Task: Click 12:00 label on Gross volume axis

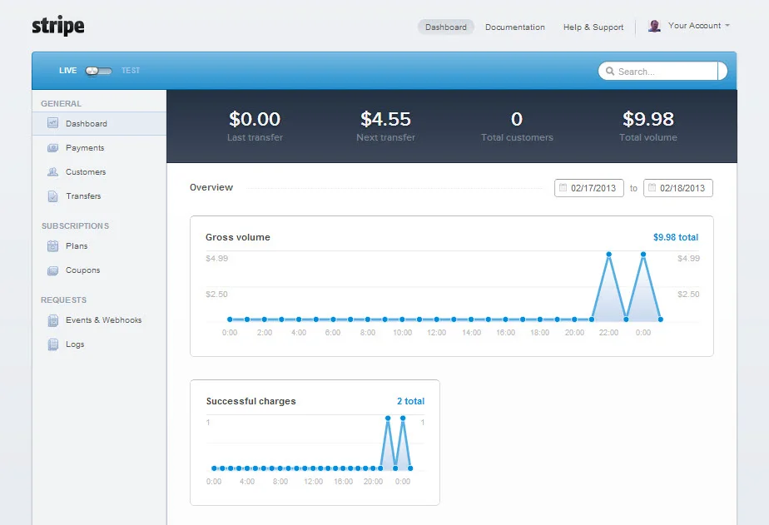Action: point(436,332)
